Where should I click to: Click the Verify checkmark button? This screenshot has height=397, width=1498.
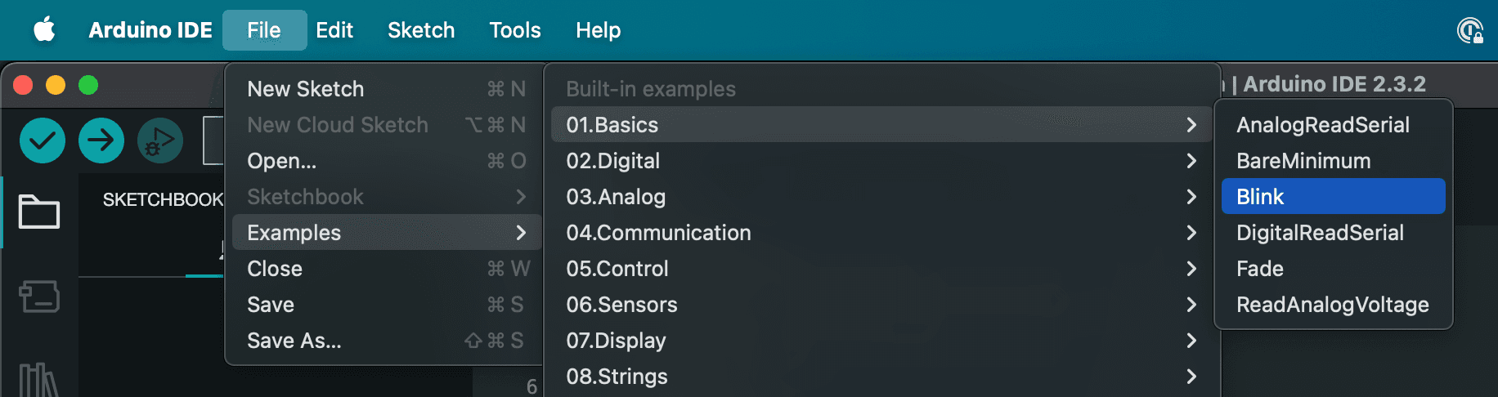tap(43, 141)
